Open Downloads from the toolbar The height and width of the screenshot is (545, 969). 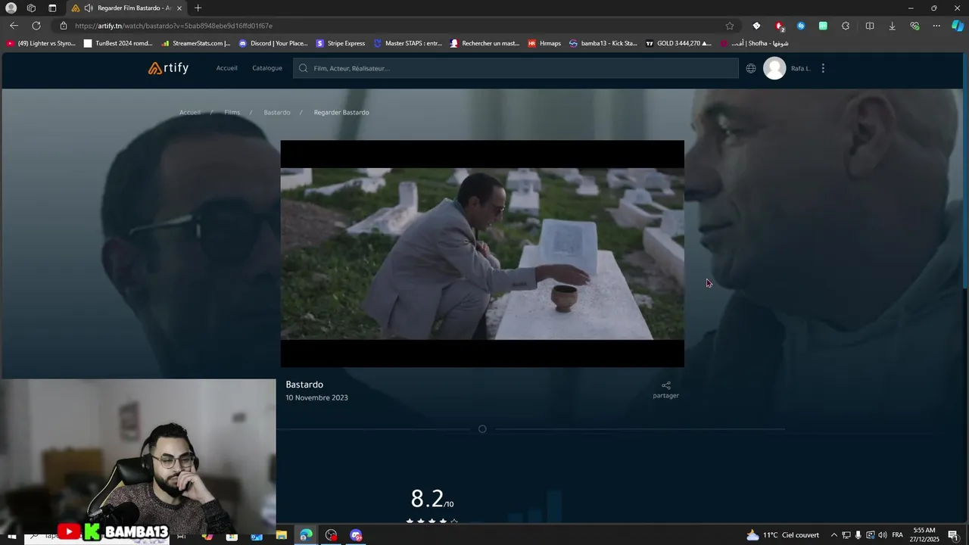pyautogui.click(x=892, y=26)
